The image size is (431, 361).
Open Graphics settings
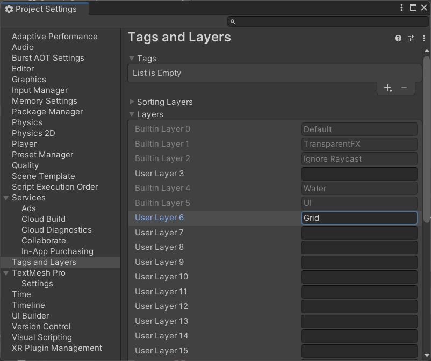29,80
